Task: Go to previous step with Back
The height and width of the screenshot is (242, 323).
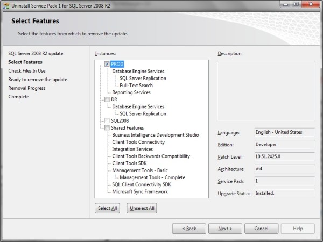Action: tap(189, 229)
